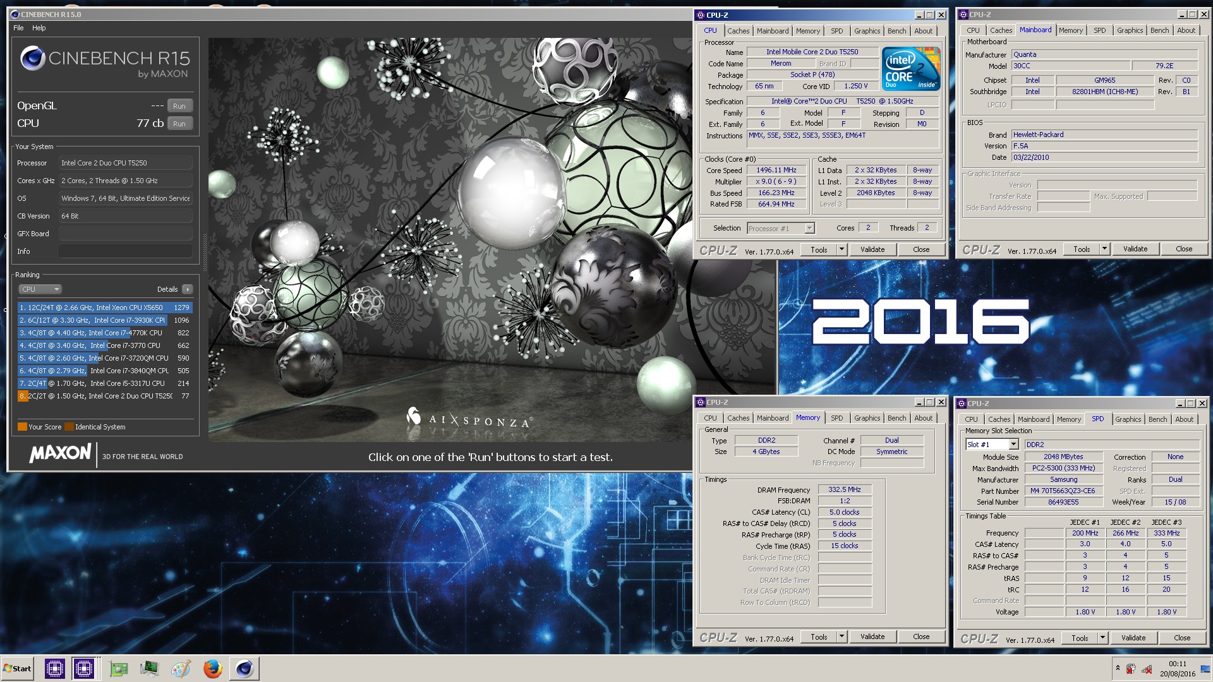Select ranking row Intel Core i5-3317U

[x=105, y=383]
